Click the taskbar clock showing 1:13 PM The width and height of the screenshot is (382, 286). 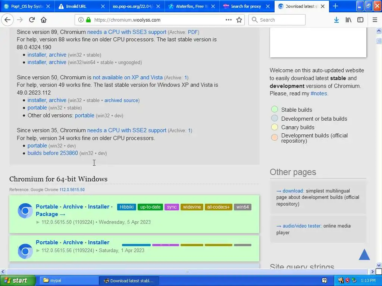(x=368, y=280)
